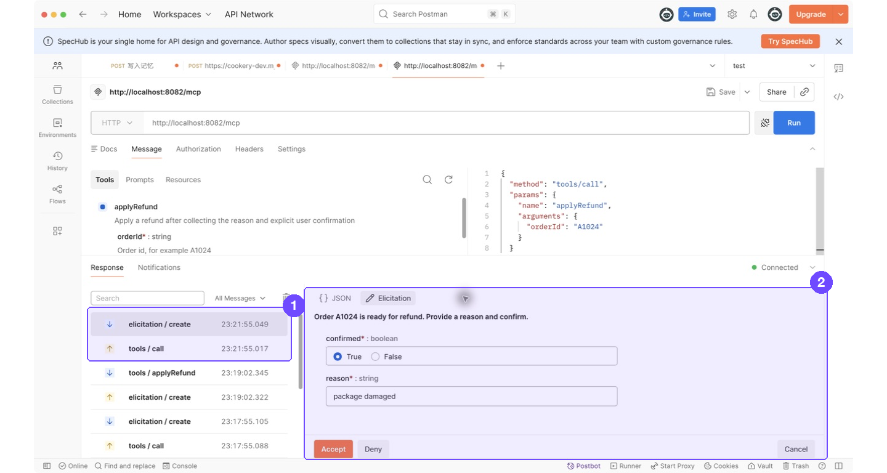Focus the reason text field
The width and height of the screenshot is (887, 473).
point(471,396)
